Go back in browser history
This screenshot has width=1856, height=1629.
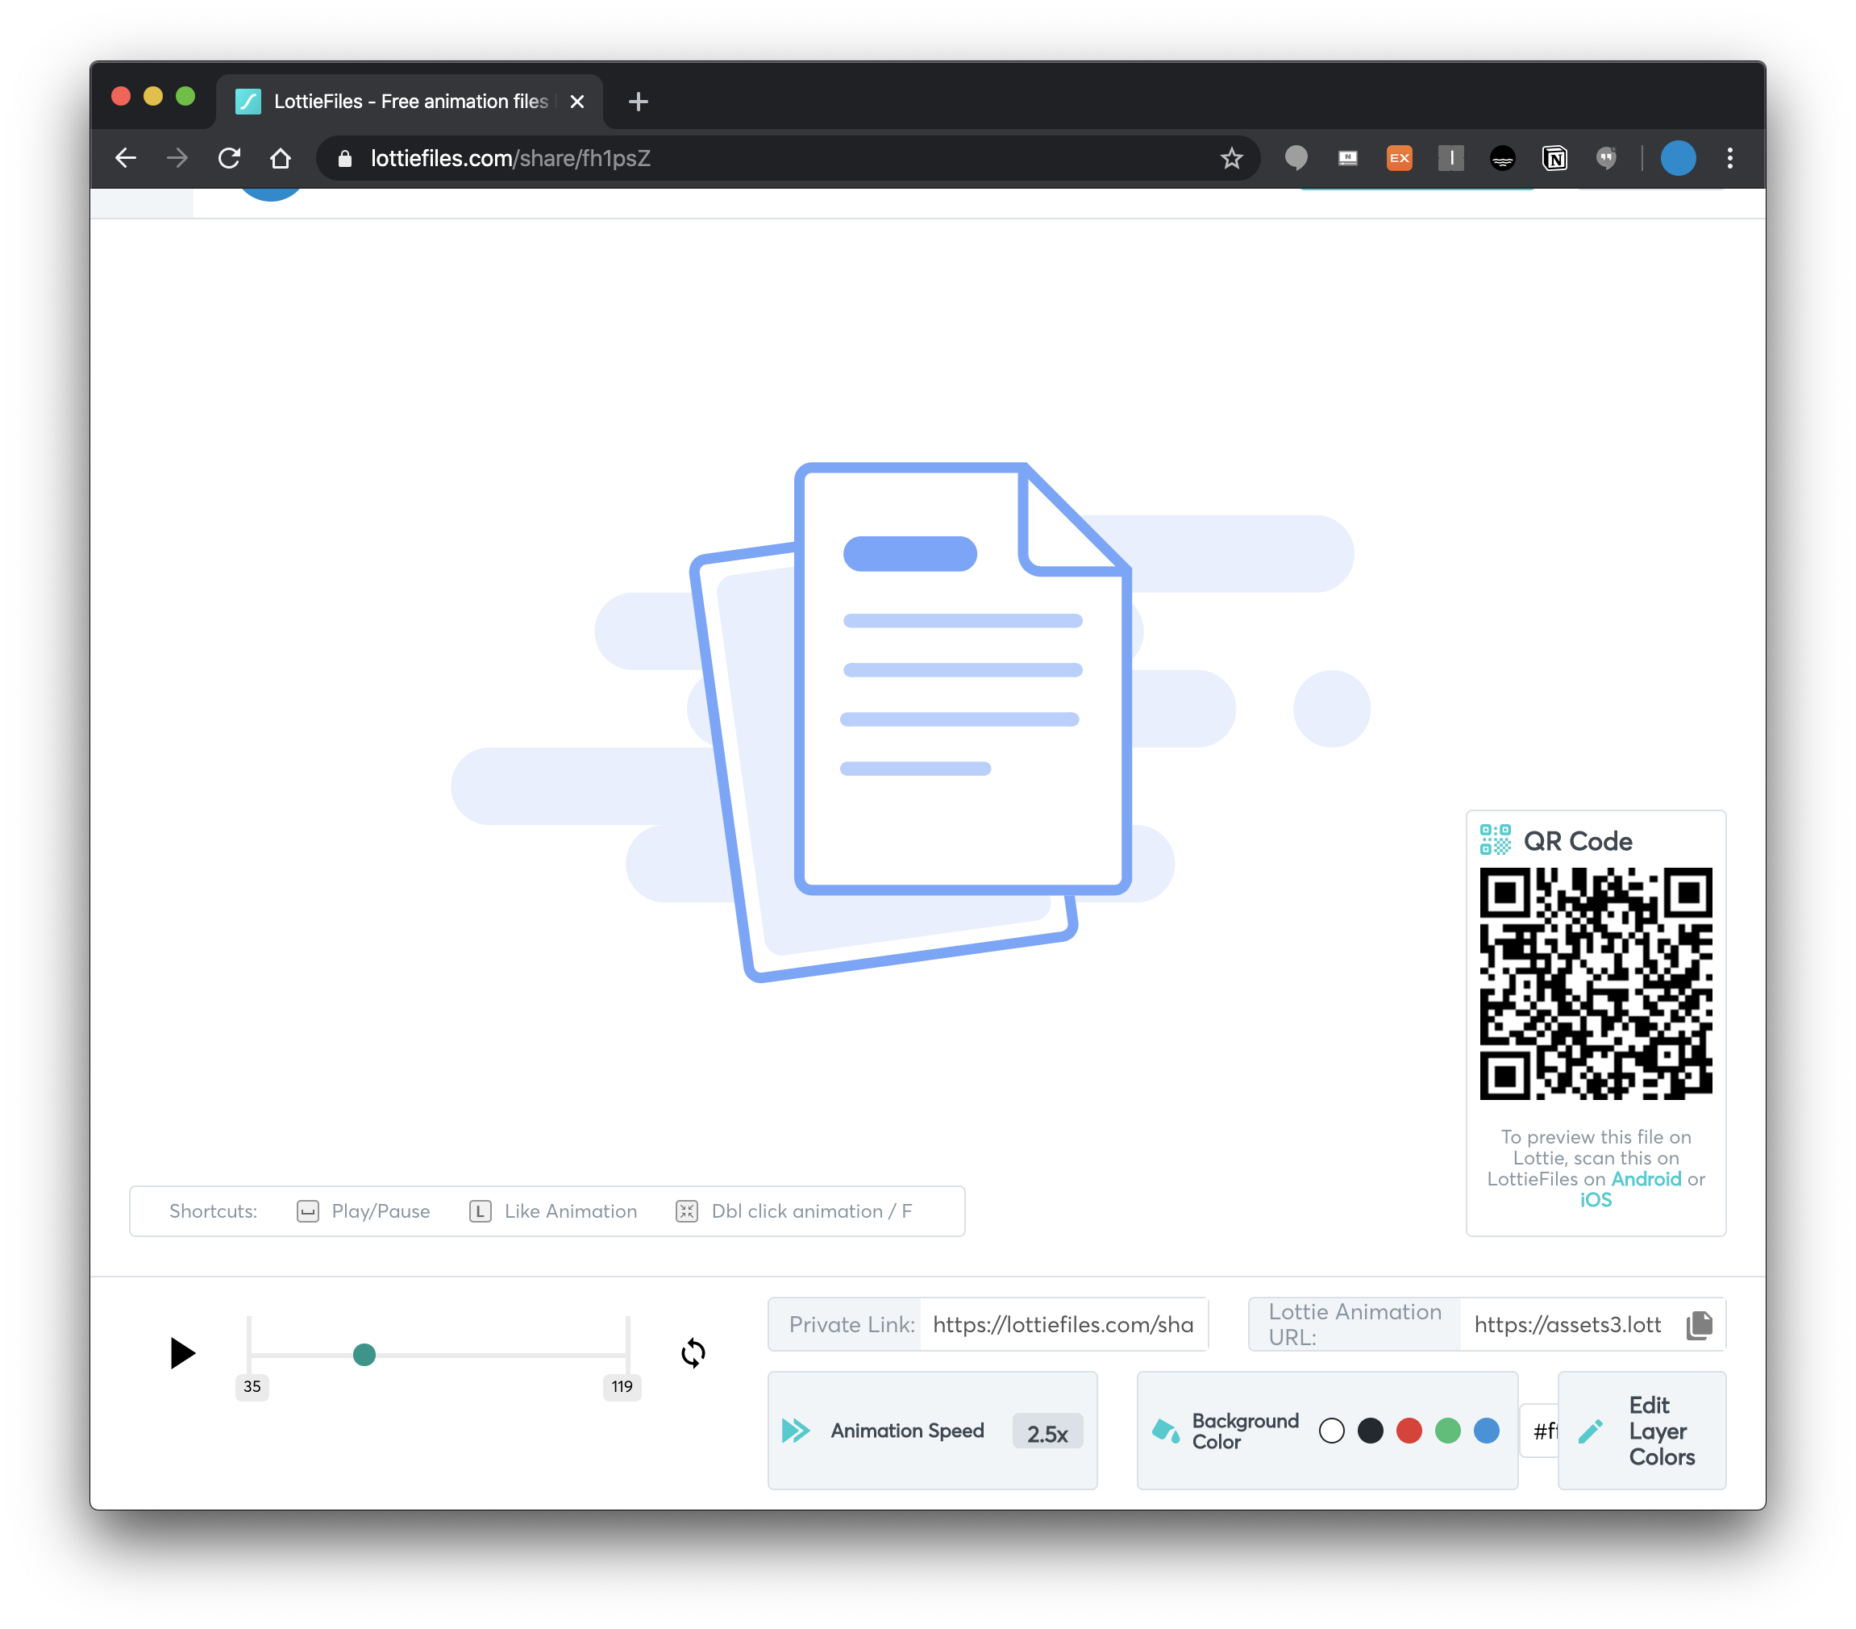(x=127, y=158)
